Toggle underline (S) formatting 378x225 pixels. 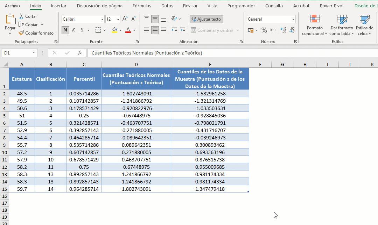82,30
